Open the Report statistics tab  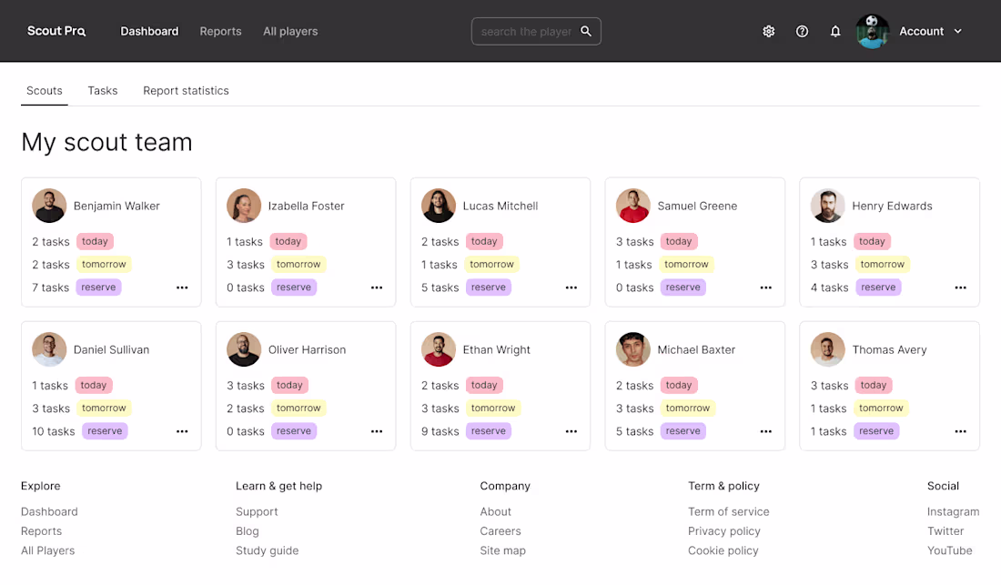pyautogui.click(x=186, y=90)
